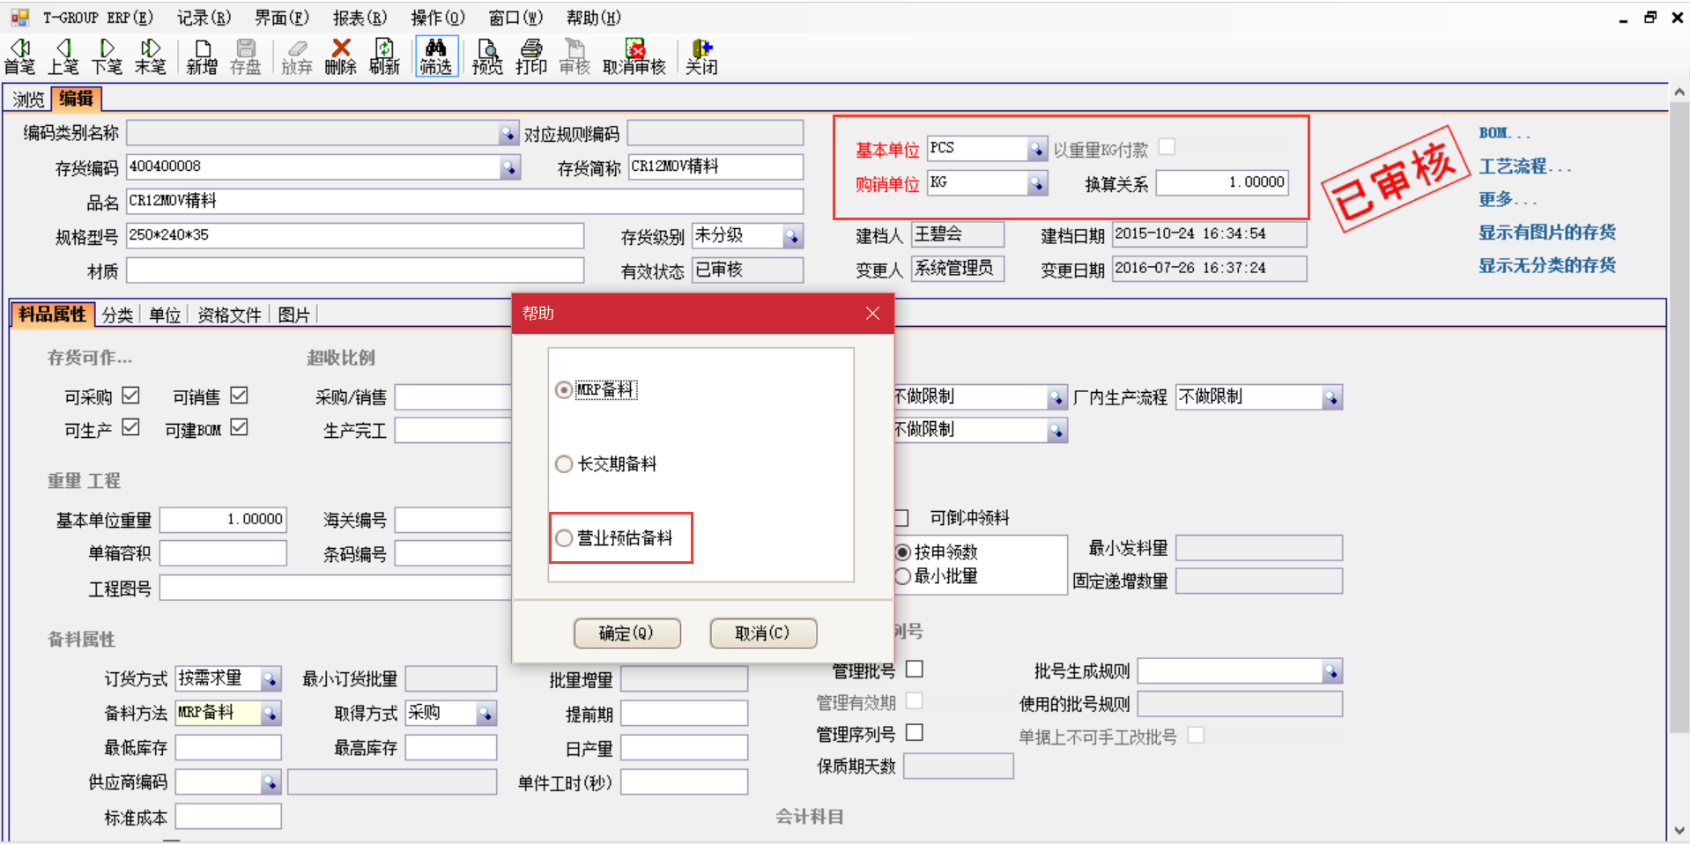This screenshot has height=844, width=1690.
Task: Click the 删除 (Delete) toolbar icon
Action: pos(340,56)
